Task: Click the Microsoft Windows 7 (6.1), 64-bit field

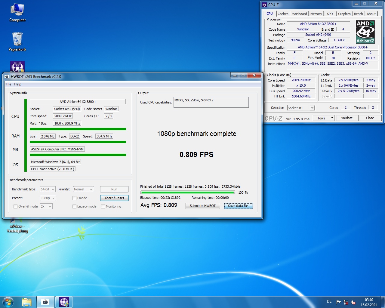Action: [55, 162]
